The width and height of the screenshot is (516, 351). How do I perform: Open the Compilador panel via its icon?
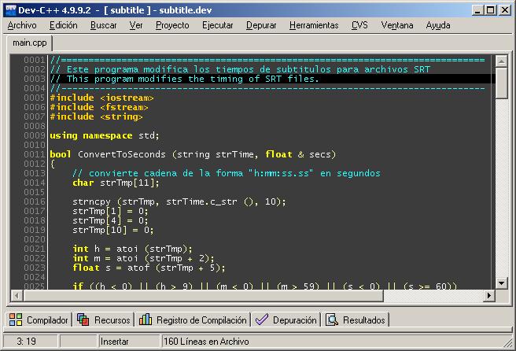tap(16, 320)
